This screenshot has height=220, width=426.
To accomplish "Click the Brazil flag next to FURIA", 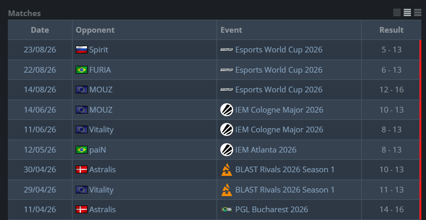I will coord(81,70).
